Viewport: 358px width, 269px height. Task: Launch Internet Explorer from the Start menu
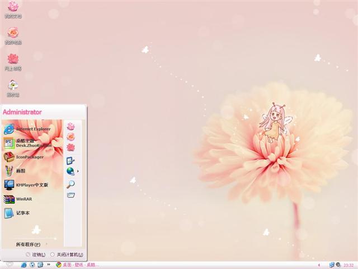[27, 129]
